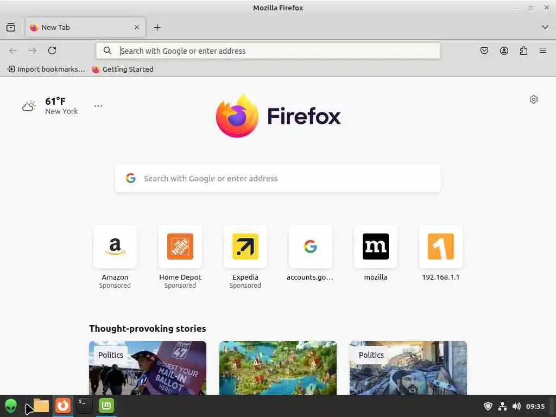Screen dimensions: 556x417
Task: Go forward one page
Action: pos(32,50)
